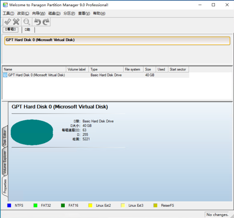Click the Apply changes checkmark icon

tap(7, 22)
